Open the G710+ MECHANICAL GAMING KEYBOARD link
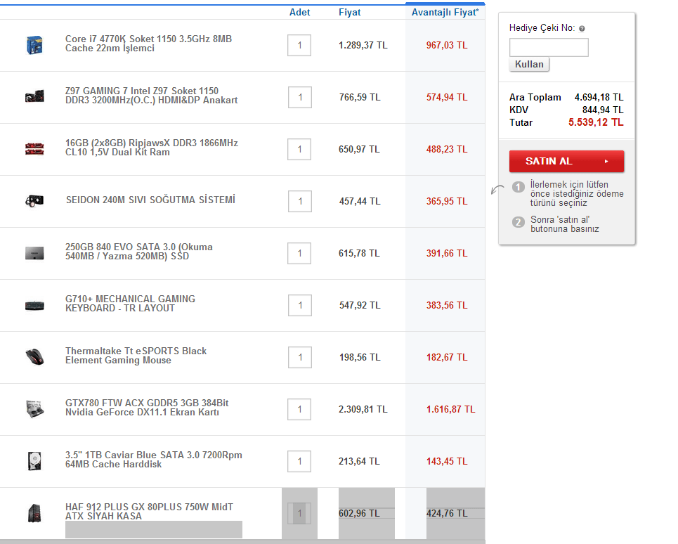Image resolution: width=678 pixels, height=544 pixels. pos(130,304)
